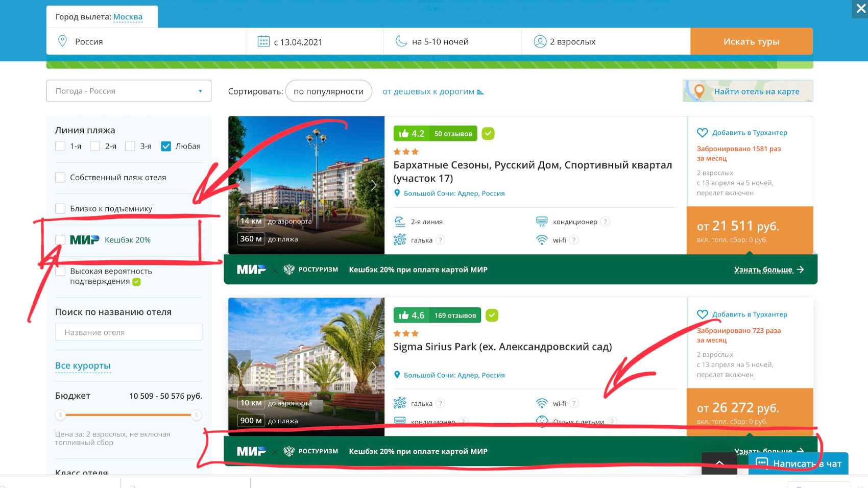This screenshot has width=868, height=488.
Task: Enable the МИР Кешбэк 20% checkbox
Action: pyautogui.click(x=60, y=240)
